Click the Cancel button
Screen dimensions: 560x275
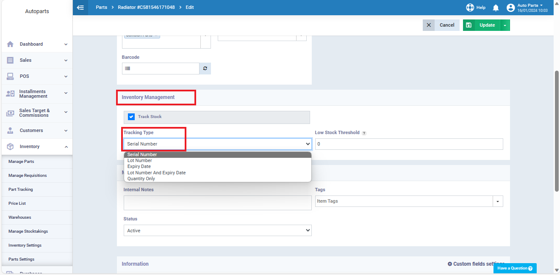[441, 25]
